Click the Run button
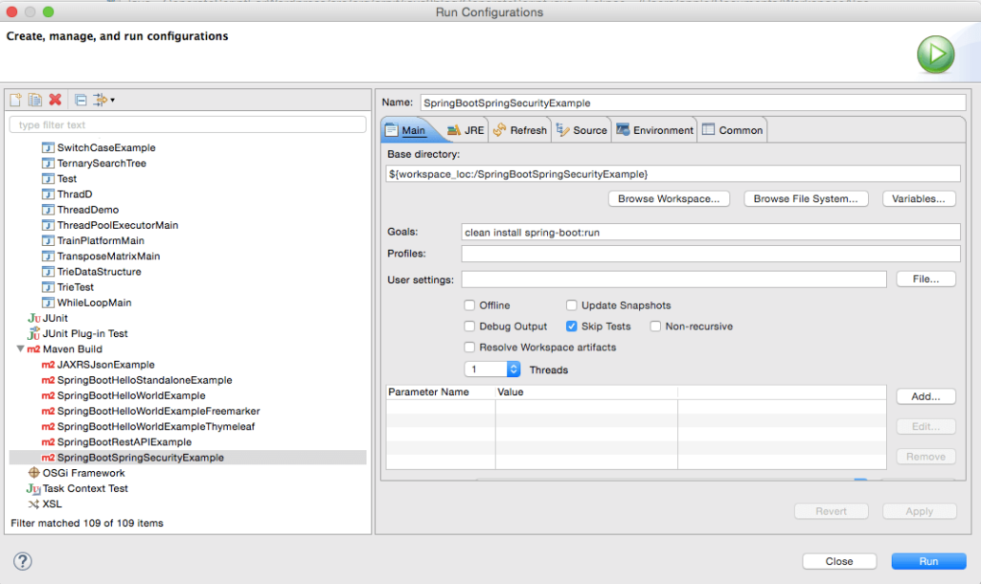981x584 pixels. point(926,560)
